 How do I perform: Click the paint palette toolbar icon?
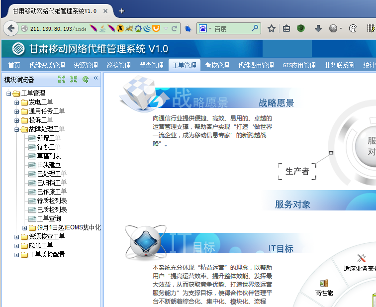[353, 28]
